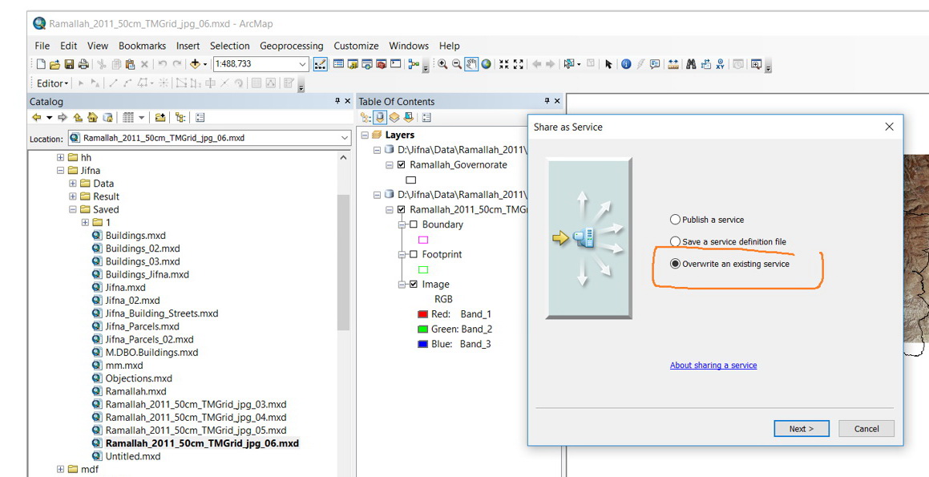This screenshot has width=929, height=477.
Task: Open the About sharing a service link
Action: [x=713, y=365]
